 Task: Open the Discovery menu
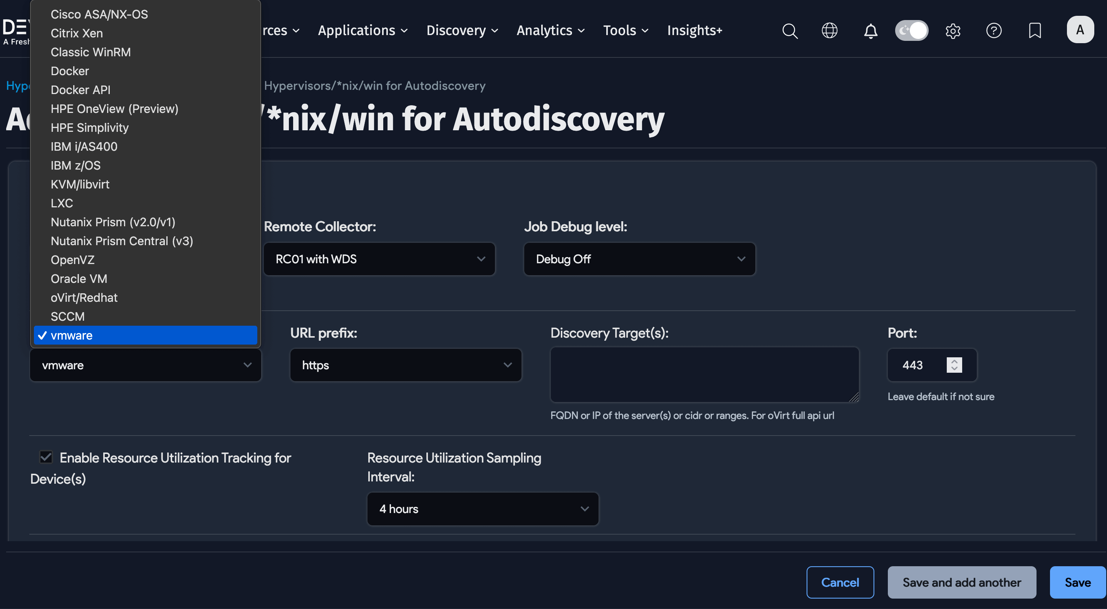pyautogui.click(x=462, y=30)
